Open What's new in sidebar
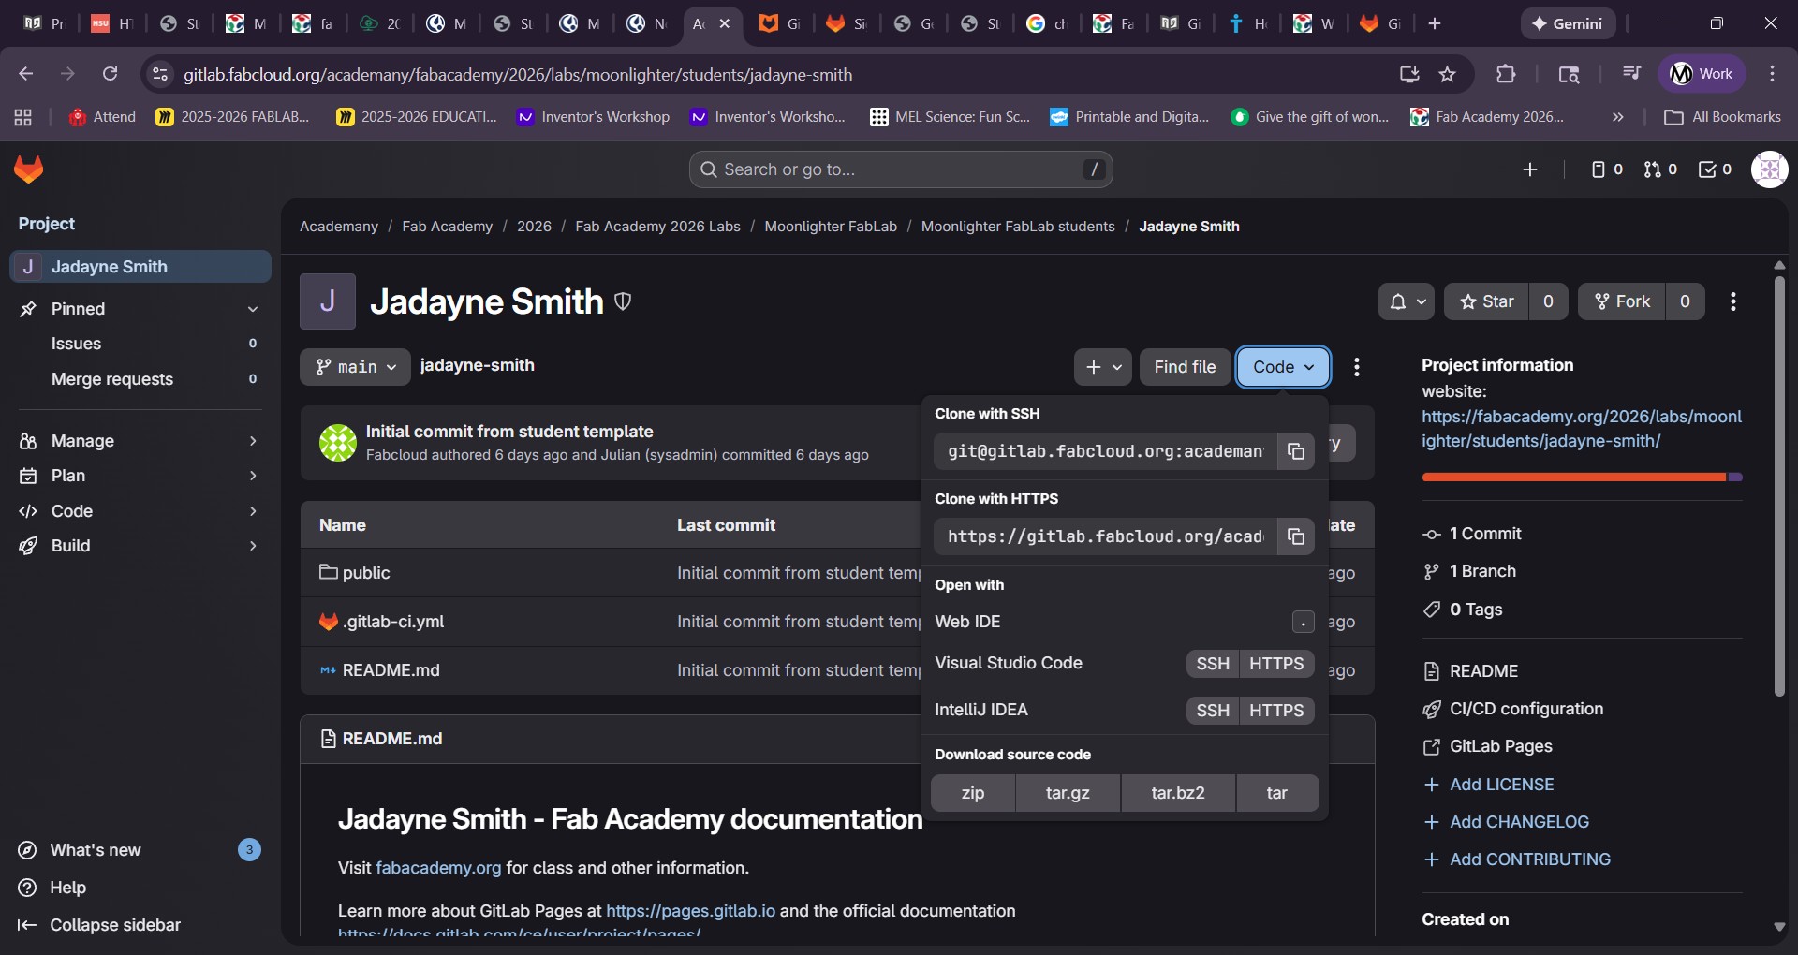This screenshot has width=1798, height=955. 140,850
